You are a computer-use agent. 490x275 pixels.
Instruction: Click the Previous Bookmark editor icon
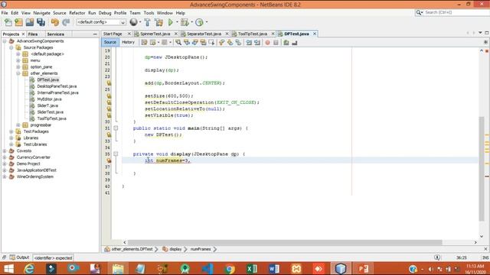point(221,43)
